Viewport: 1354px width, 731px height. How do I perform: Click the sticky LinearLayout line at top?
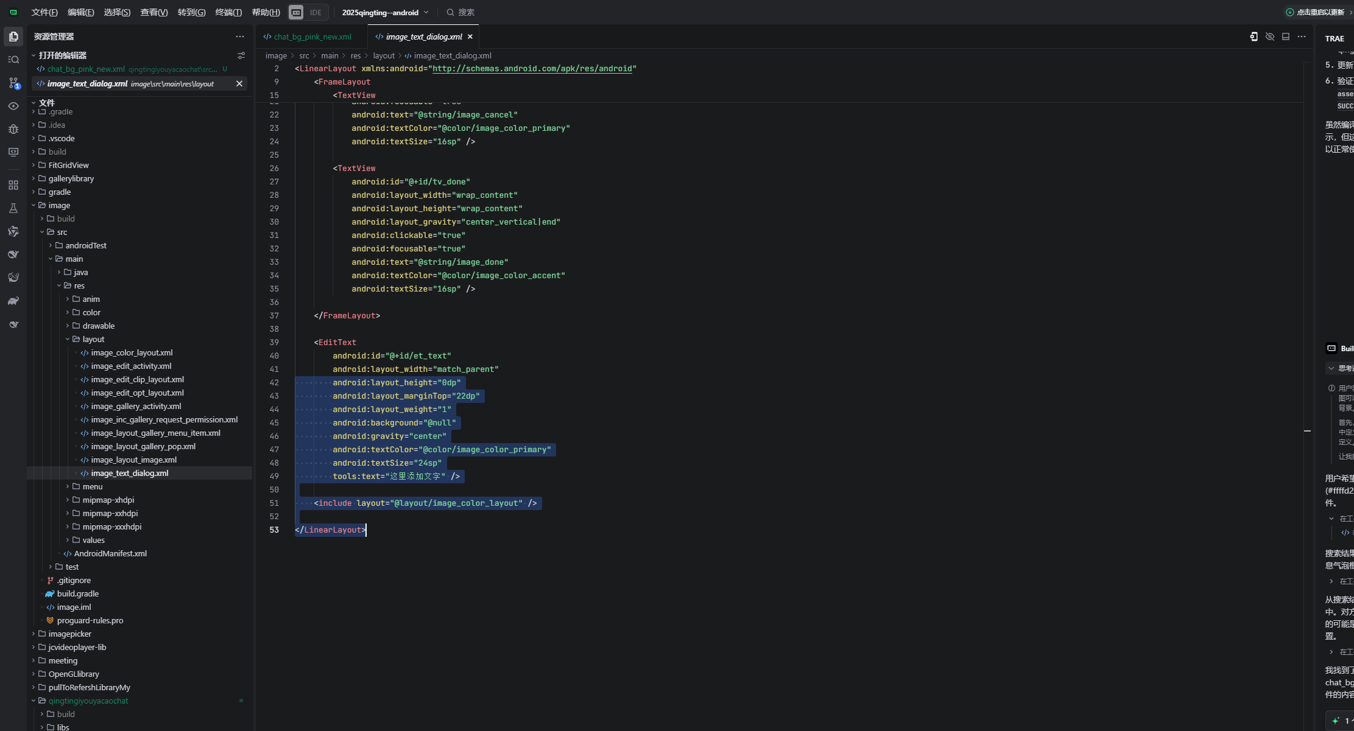(465, 68)
